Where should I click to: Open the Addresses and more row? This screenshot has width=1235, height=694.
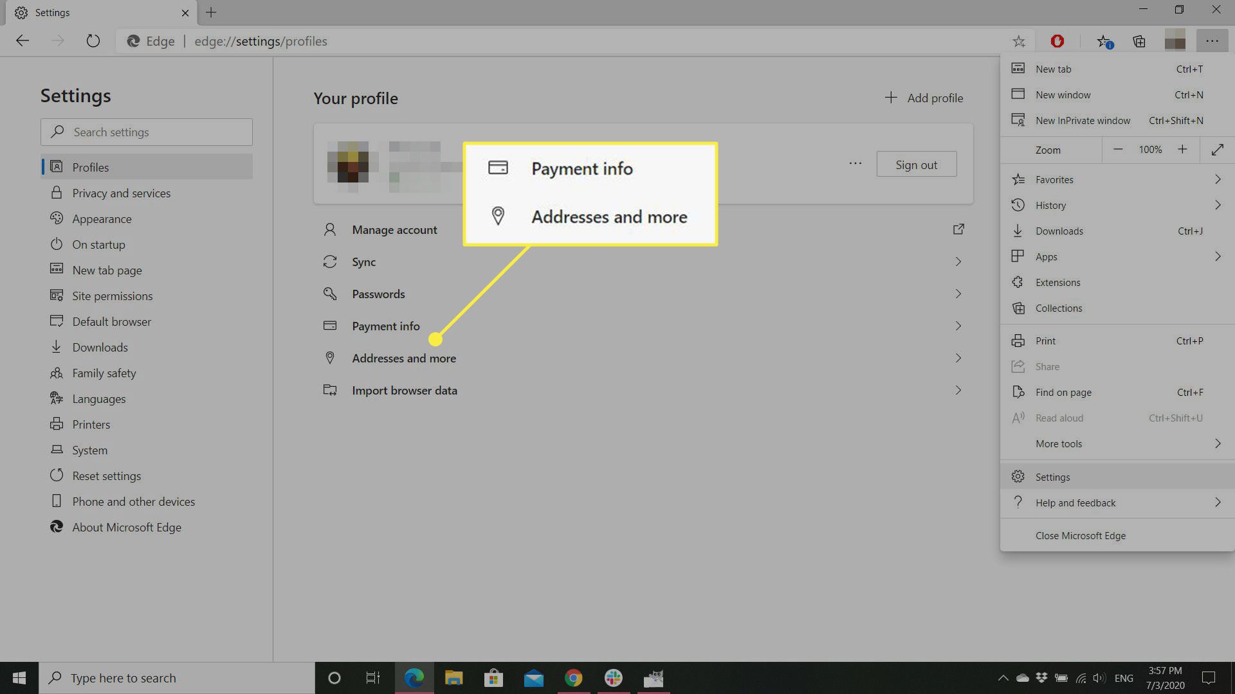[404, 359]
